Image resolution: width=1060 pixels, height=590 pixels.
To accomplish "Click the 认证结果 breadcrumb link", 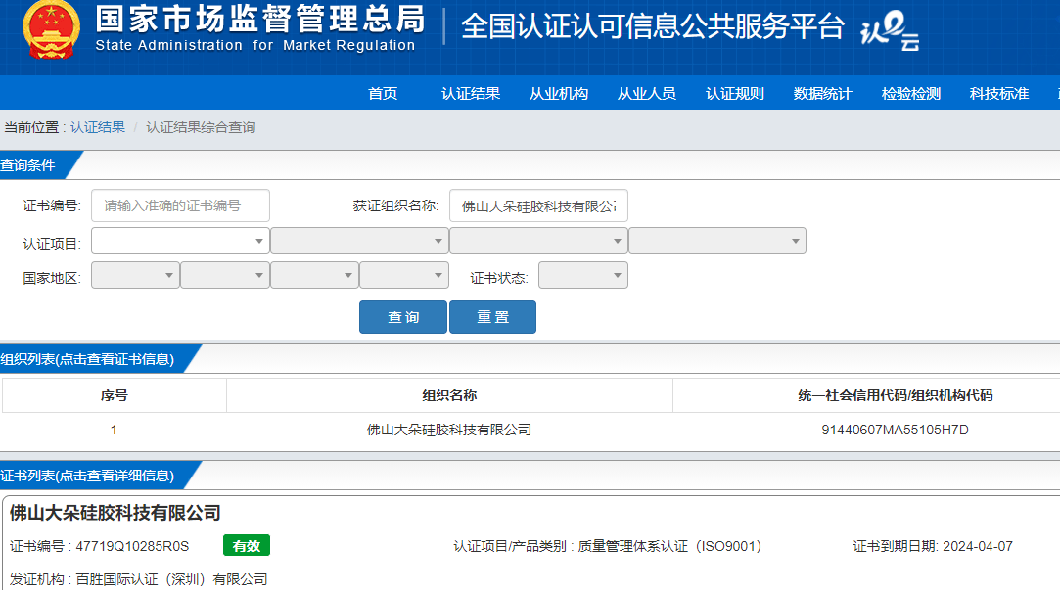I will click(x=98, y=127).
